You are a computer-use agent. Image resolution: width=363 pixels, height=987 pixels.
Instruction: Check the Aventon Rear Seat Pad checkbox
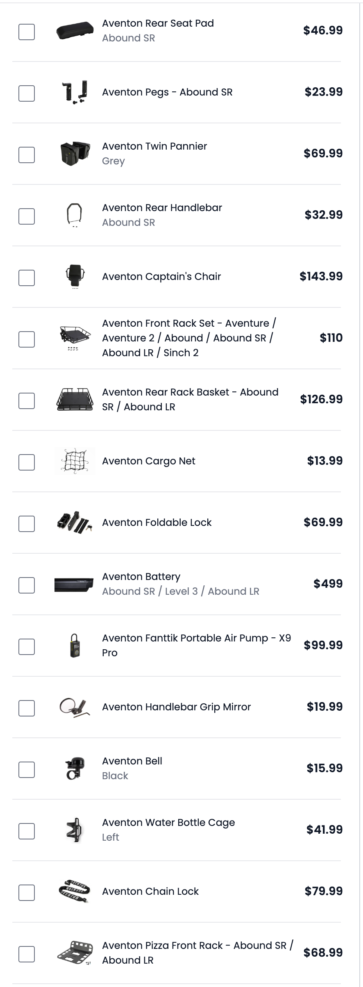pos(27,32)
